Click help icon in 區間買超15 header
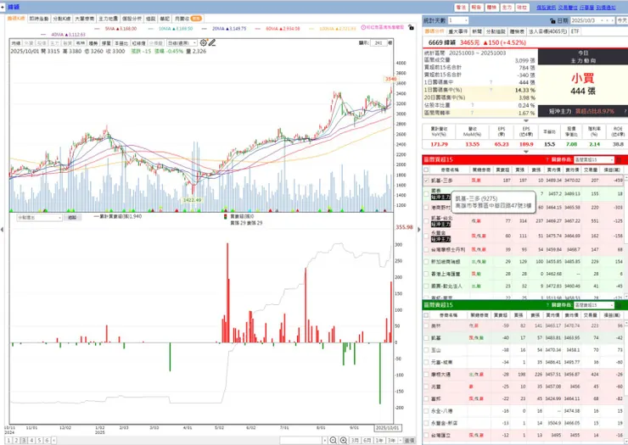The image size is (628, 445). coord(547,159)
